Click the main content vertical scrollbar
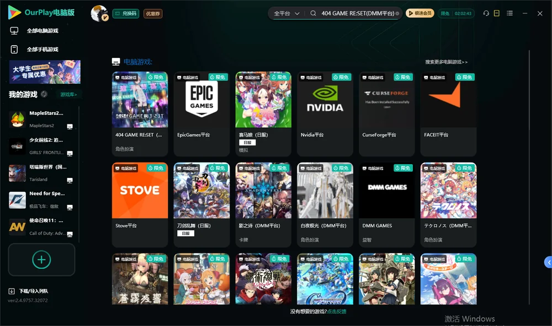This screenshot has width=552, height=326. 529,177
